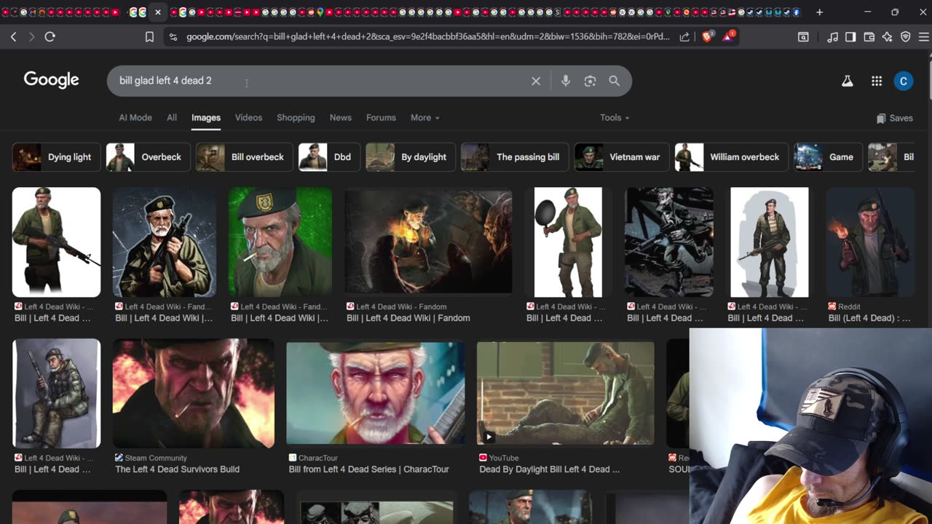Reload the current page
Image resolution: width=932 pixels, height=524 pixels.
50,36
